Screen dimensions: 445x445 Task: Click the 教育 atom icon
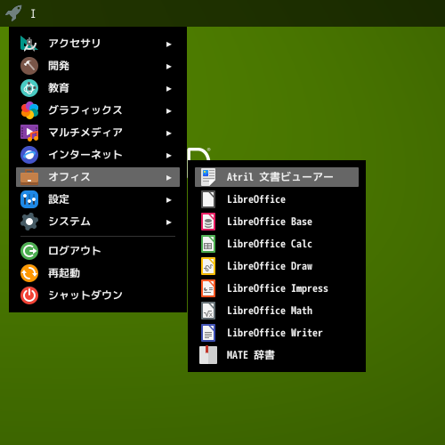pyautogui.click(x=29, y=88)
